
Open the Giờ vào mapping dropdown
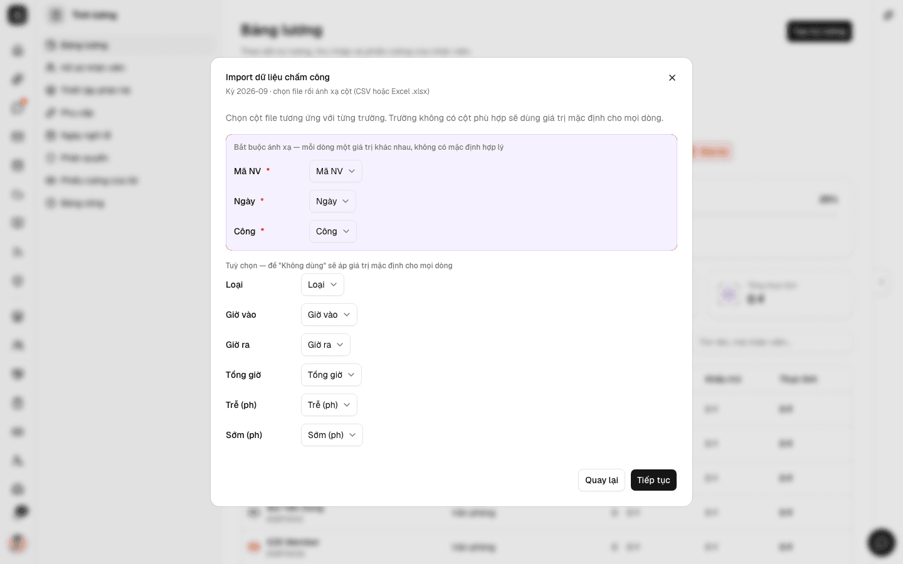(329, 315)
